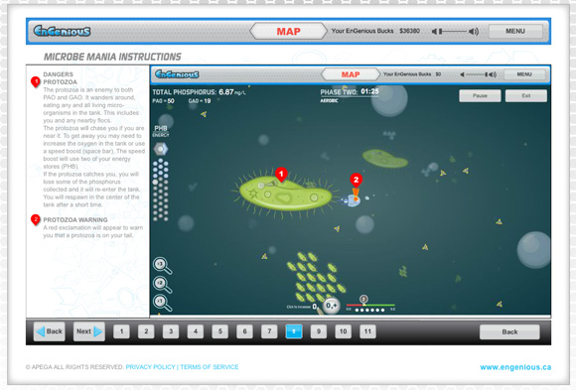
Task: Select instruction page 9
Action: click(x=319, y=331)
